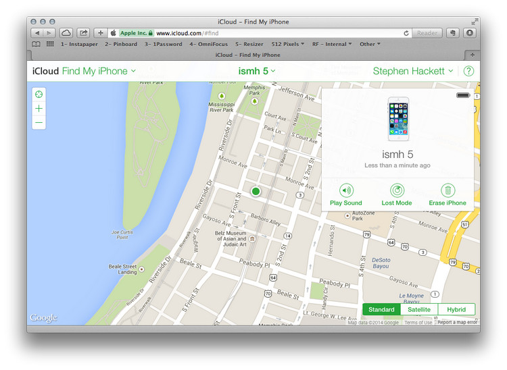The height and width of the screenshot is (370, 507).
Task: Click the iCloud logo text
Action: click(45, 71)
